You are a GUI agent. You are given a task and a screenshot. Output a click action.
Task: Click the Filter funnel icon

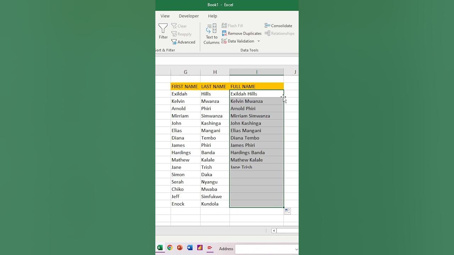[163, 28]
